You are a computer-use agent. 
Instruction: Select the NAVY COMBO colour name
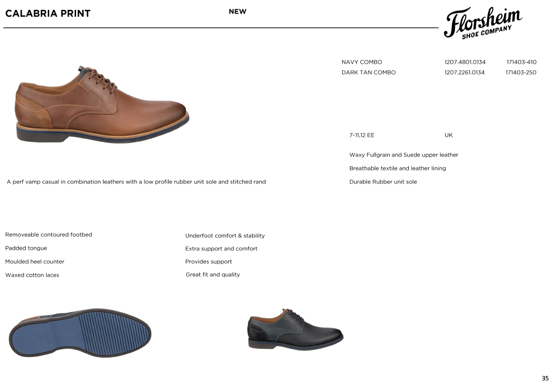361,62
